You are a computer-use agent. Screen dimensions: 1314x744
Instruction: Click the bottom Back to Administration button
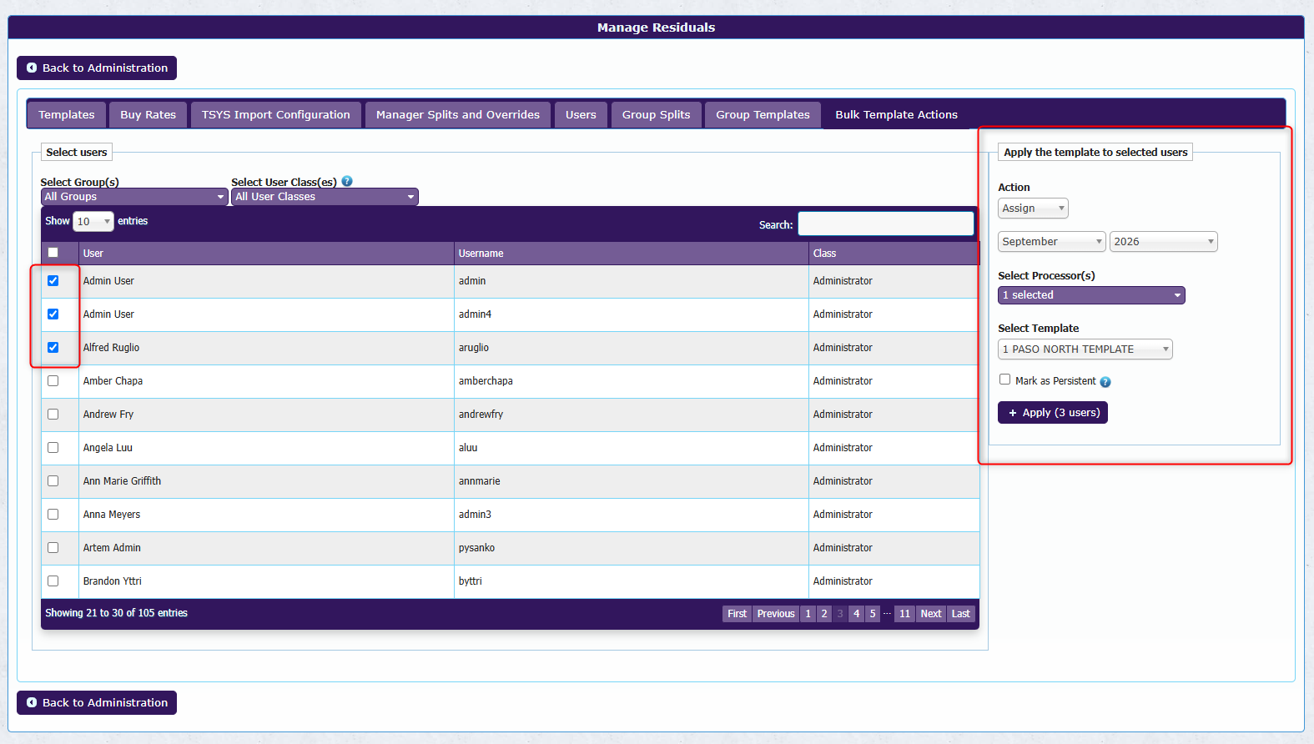(97, 703)
